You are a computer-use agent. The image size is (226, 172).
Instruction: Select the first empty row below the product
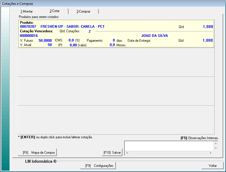(x=116, y=62)
